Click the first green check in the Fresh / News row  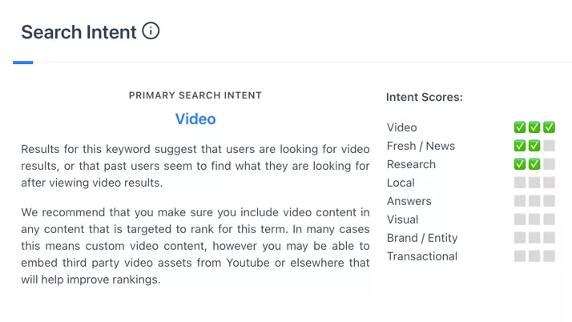[520, 146]
